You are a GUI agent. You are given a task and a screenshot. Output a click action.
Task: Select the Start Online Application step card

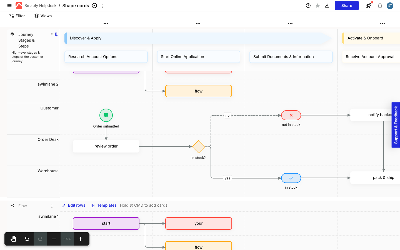click(199, 57)
